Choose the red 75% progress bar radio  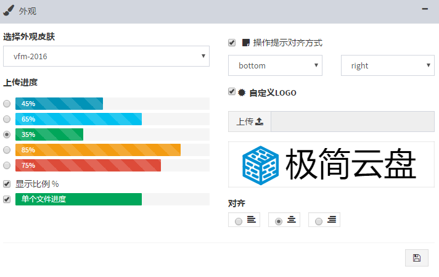[x=7, y=165]
